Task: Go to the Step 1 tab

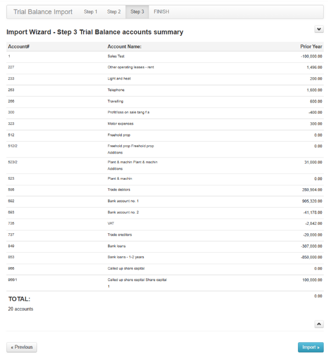Action: coord(91,12)
